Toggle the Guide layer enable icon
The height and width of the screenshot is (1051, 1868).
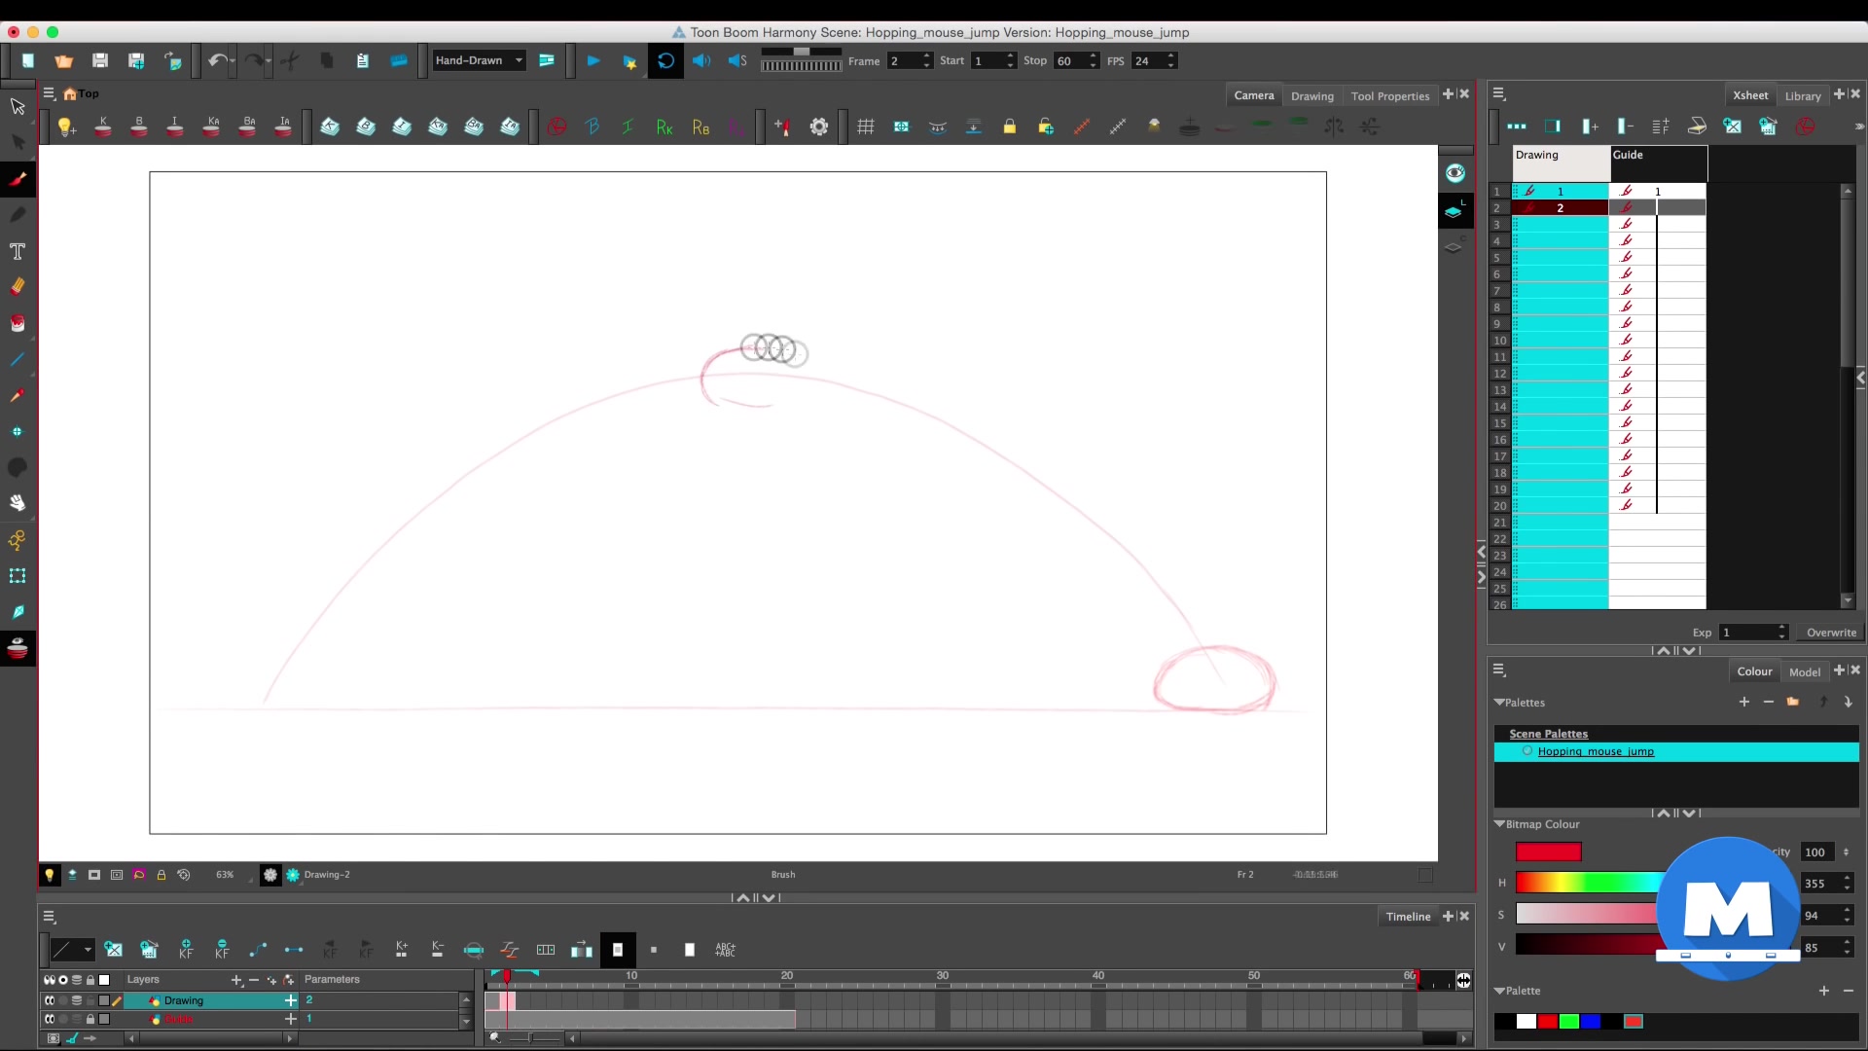tap(50, 1019)
